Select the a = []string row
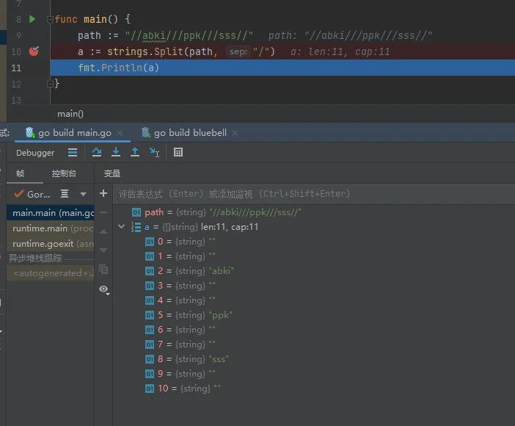The height and width of the screenshot is (426, 515). point(314,227)
